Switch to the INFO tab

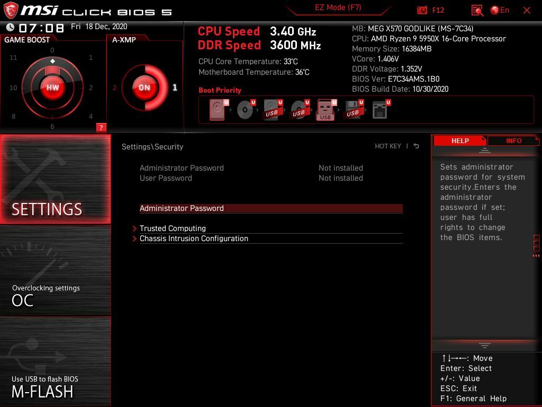[x=513, y=140]
